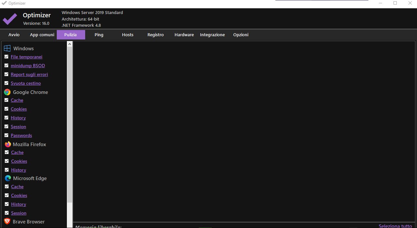Uncheck Google Chrome Cookies checkbox

pyautogui.click(x=6, y=109)
